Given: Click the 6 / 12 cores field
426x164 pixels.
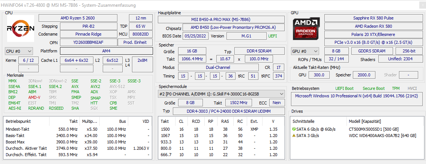Looking at the screenshot, I should pos(28,60).
